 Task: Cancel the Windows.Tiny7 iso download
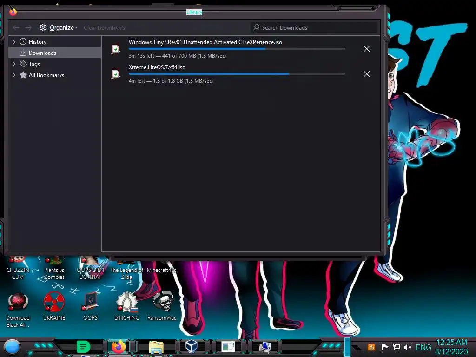(x=366, y=49)
